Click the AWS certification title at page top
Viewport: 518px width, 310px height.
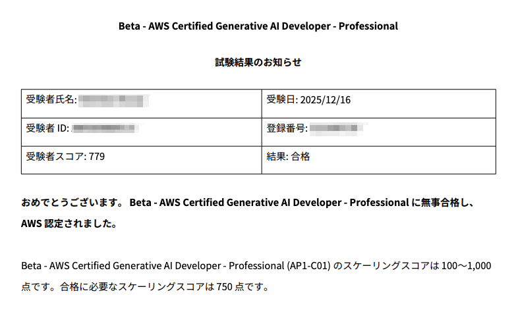[258, 27]
